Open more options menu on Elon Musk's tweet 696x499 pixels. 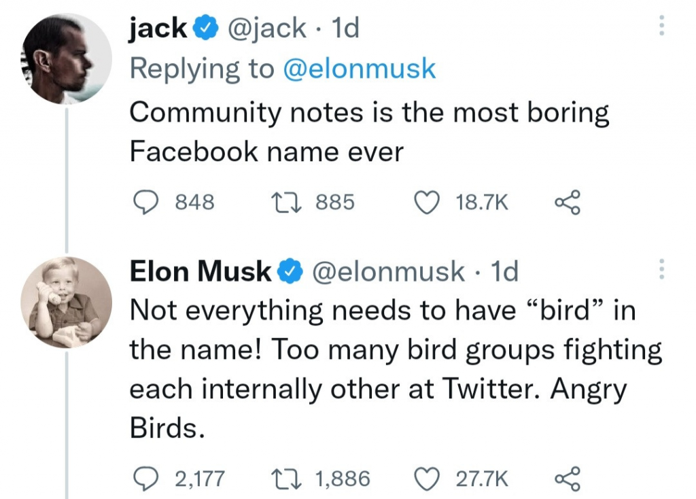click(x=660, y=270)
